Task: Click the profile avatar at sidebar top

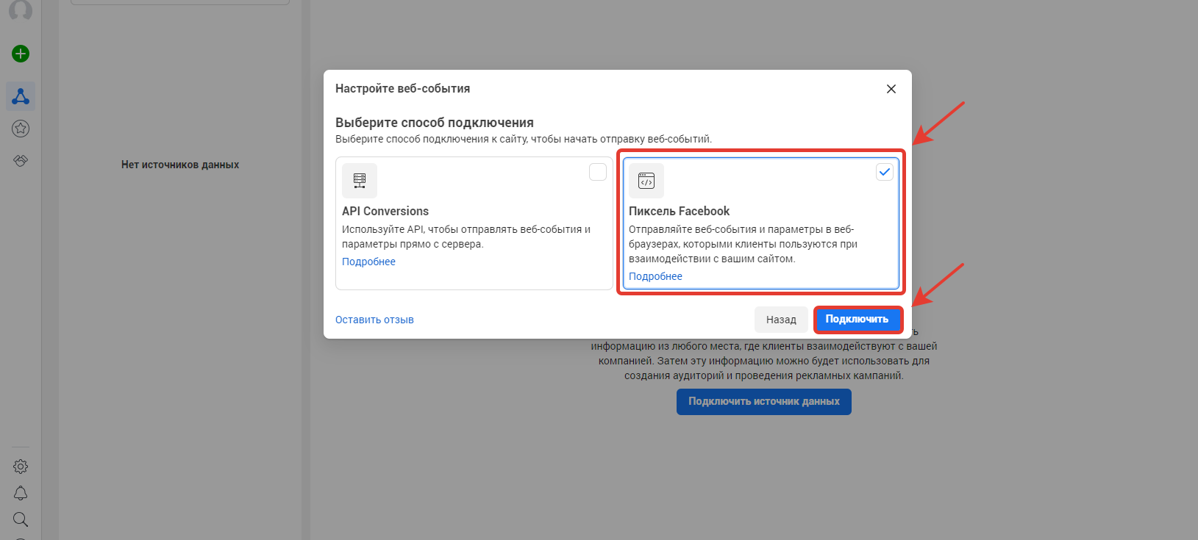Action: 21,10
